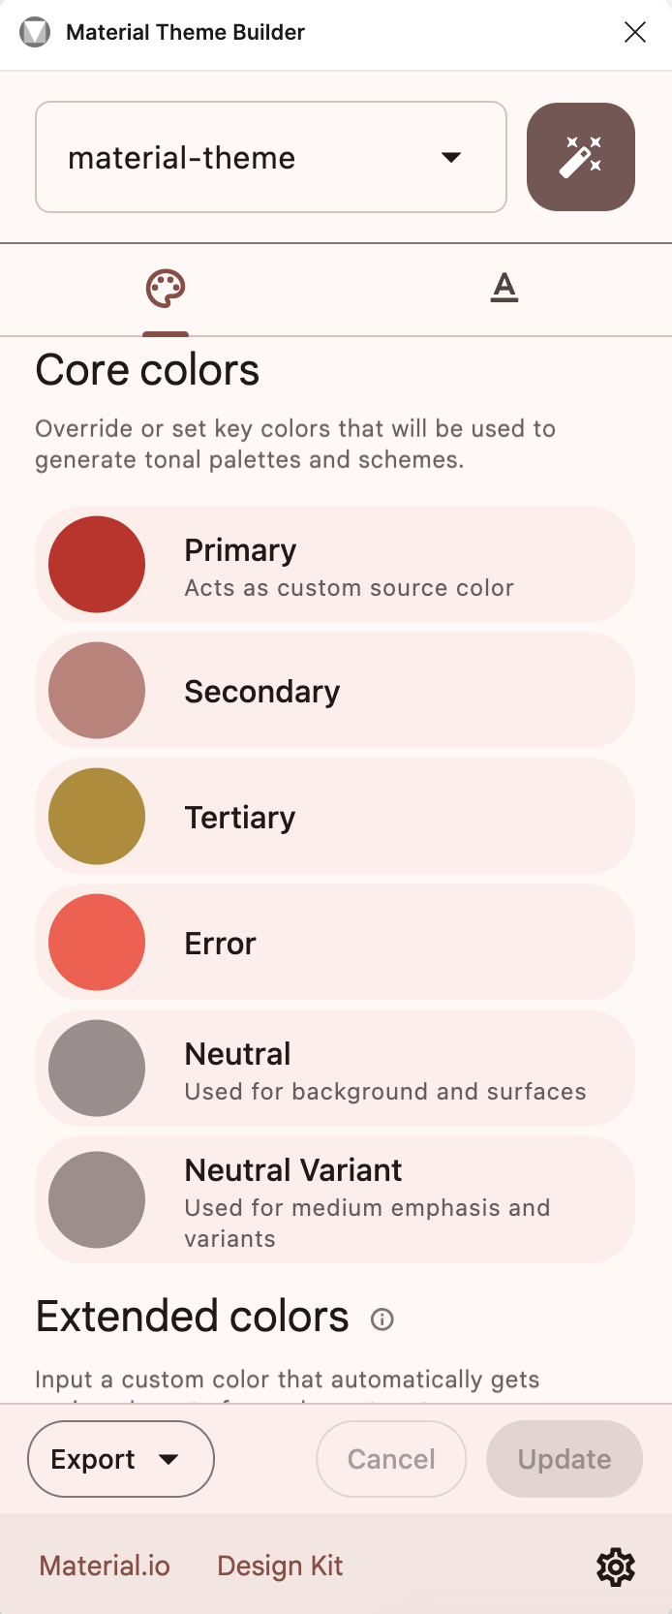The image size is (672, 1614).
Task: Edit the Error color swatch
Action: click(97, 943)
